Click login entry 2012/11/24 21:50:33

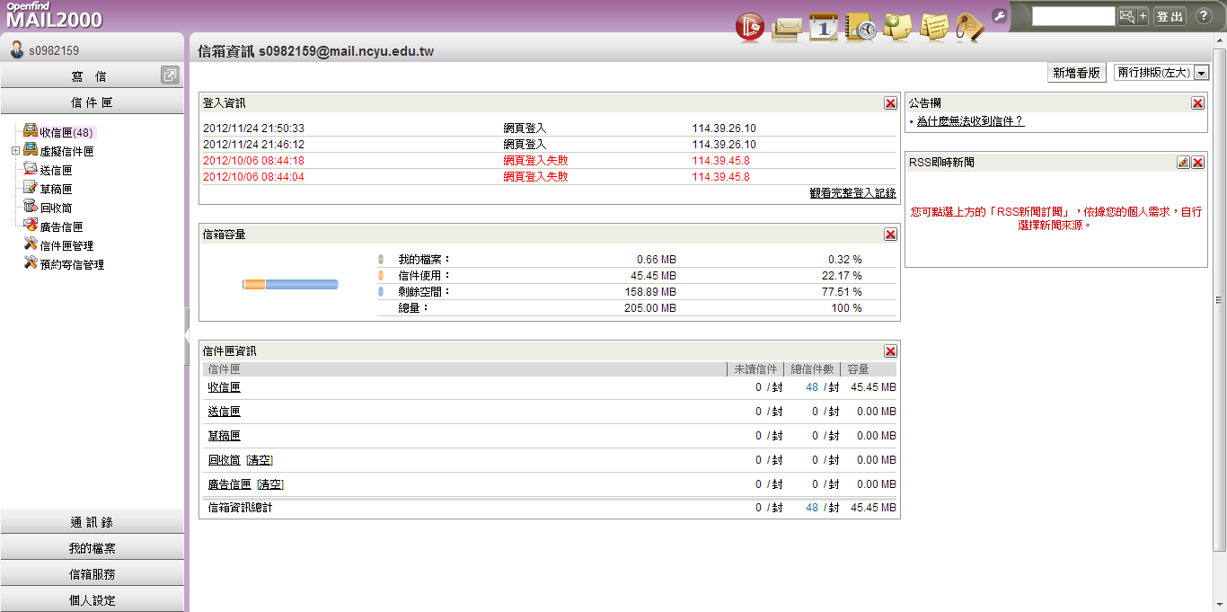pos(253,129)
